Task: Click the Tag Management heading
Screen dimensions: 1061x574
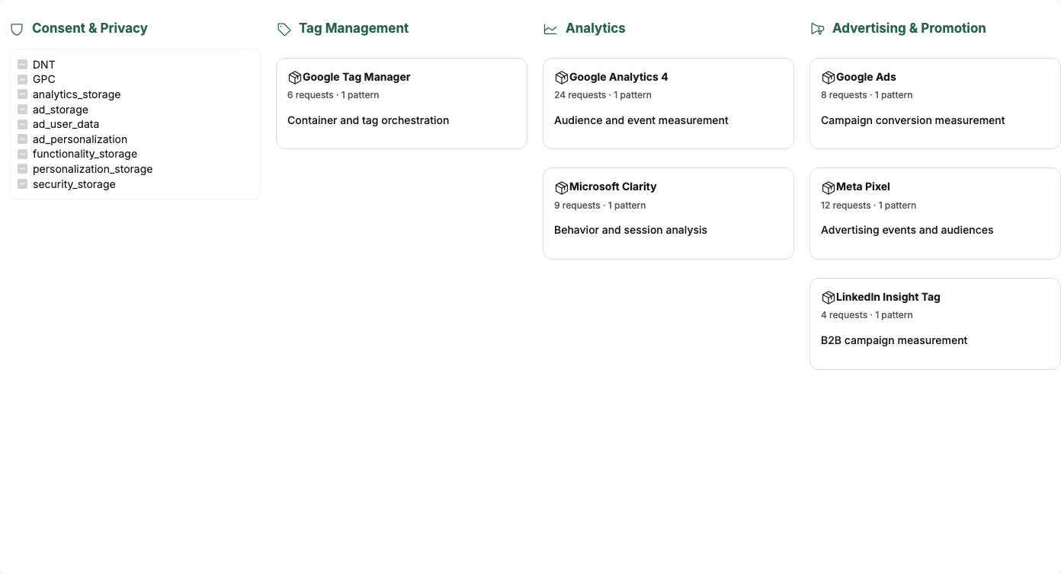Action: [354, 28]
